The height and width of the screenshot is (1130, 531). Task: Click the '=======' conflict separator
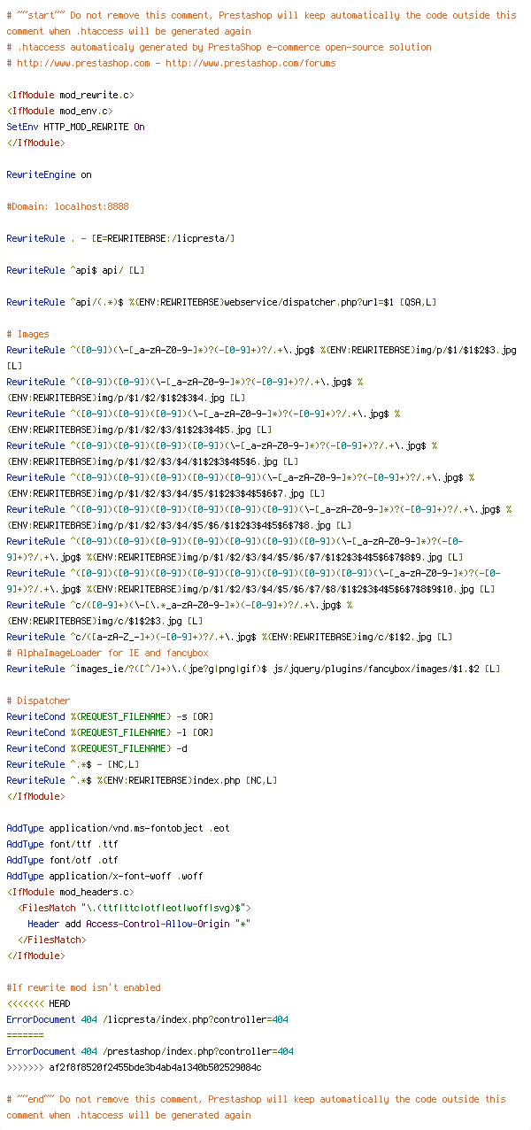tap(25, 1035)
